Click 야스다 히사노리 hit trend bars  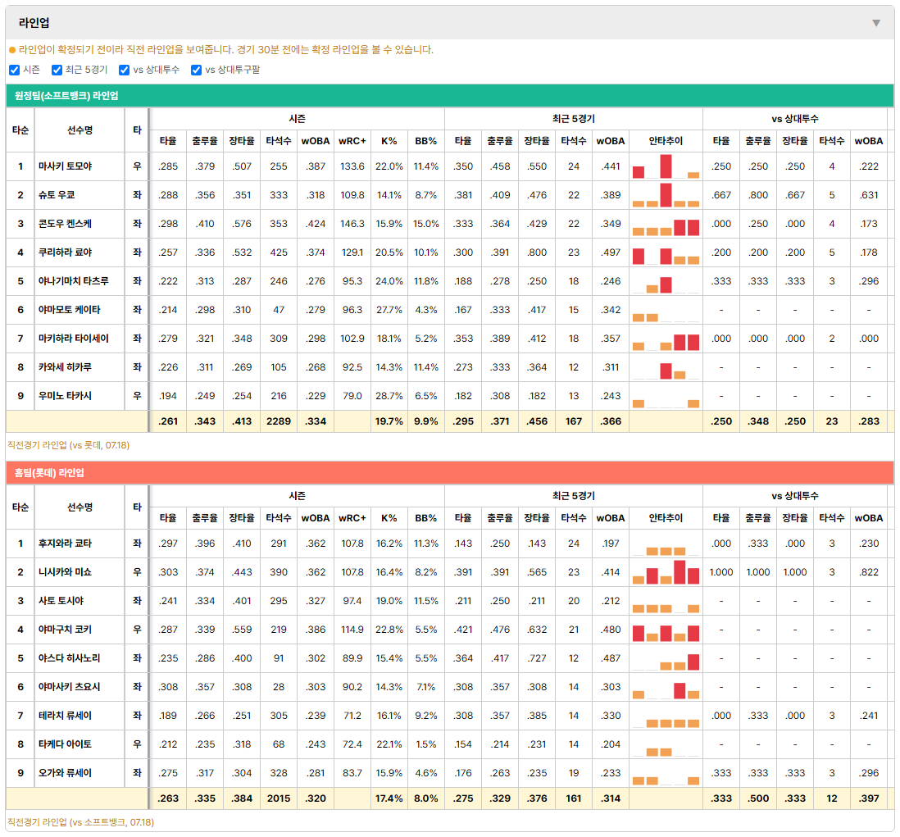pyautogui.click(x=666, y=658)
